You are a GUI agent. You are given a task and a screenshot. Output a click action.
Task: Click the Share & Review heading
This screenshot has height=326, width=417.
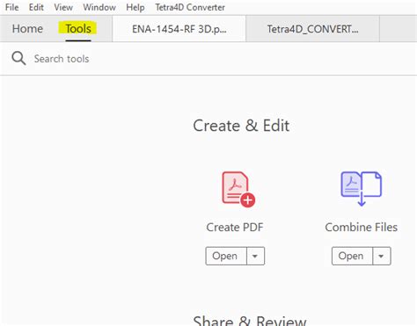pyautogui.click(x=250, y=321)
